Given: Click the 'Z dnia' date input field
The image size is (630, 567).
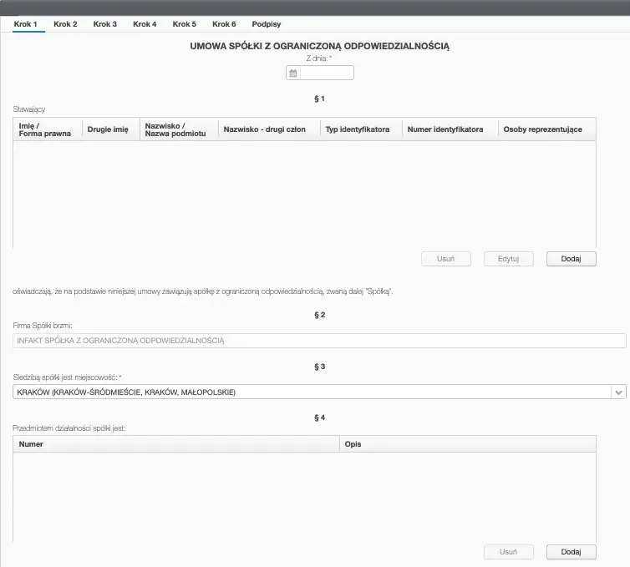Looking at the screenshot, I should coord(326,73).
